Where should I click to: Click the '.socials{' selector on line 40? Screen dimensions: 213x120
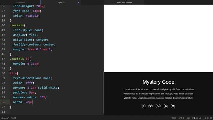coord(18,25)
